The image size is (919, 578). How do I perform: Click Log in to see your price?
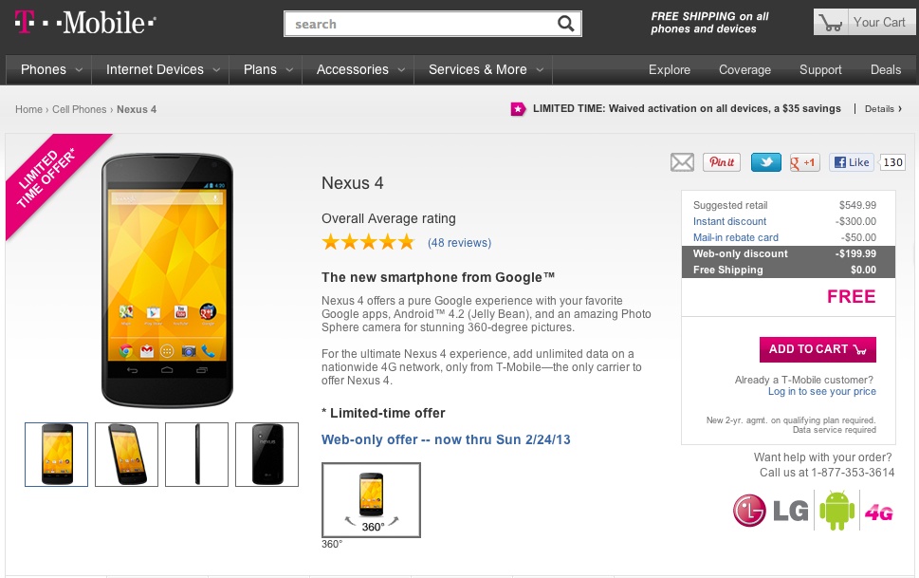tap(821, 391)
